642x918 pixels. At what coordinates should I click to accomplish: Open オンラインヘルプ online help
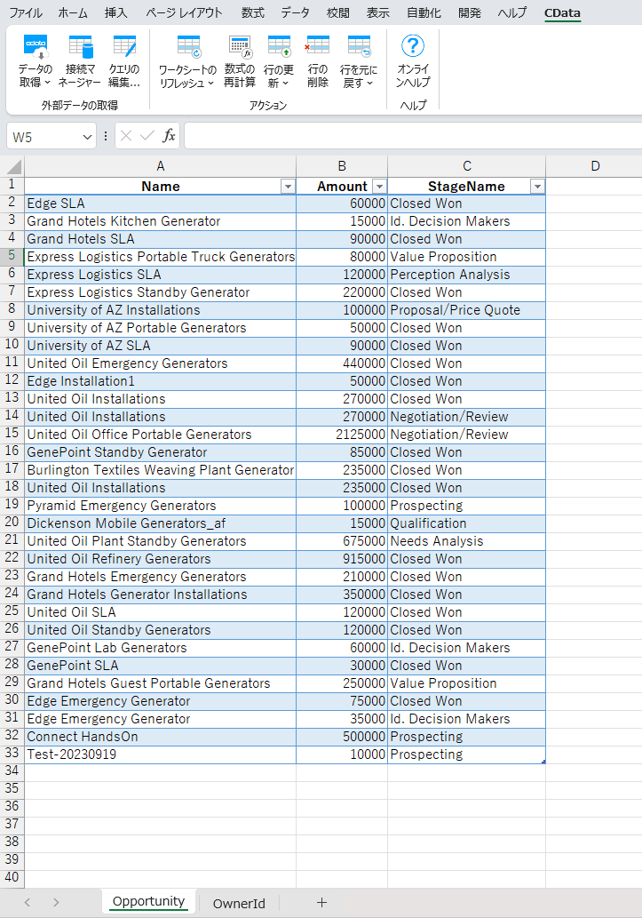click(413, 61)
